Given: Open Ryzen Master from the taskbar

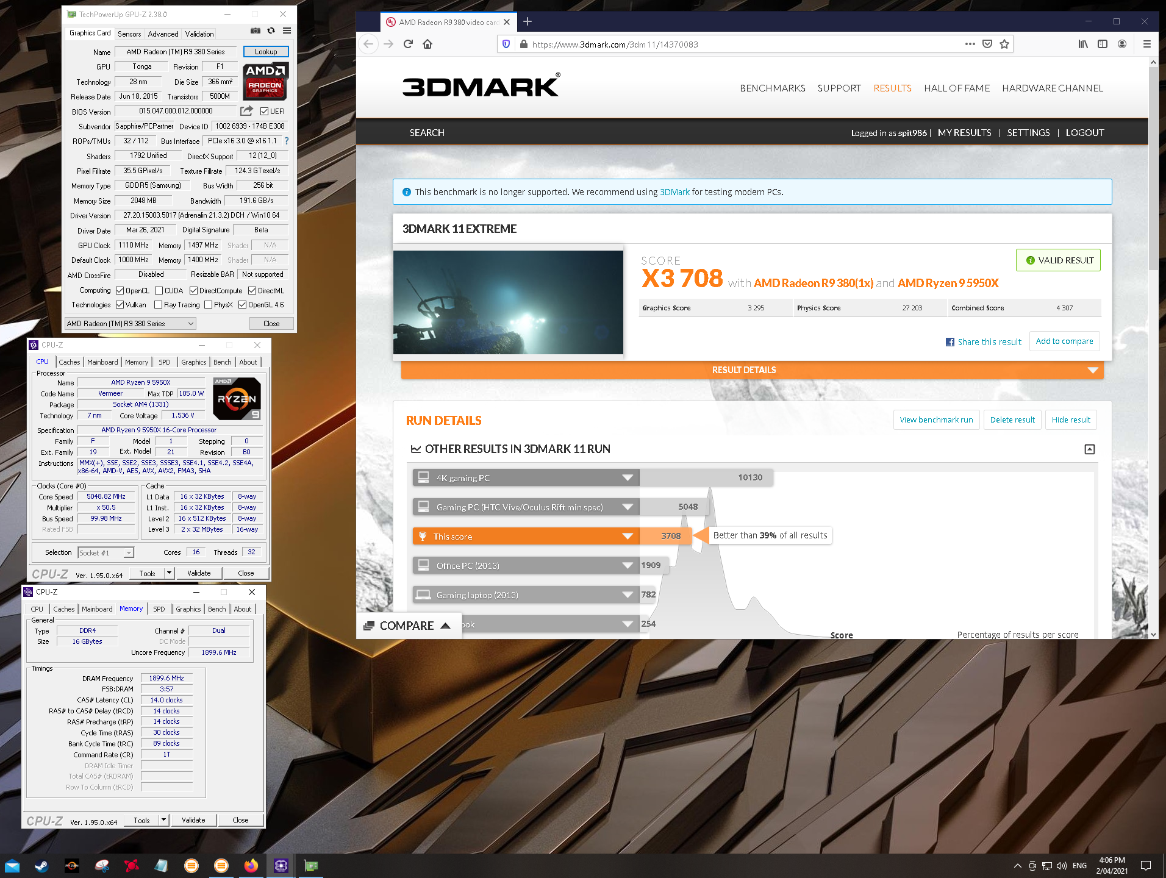Looking at the screenshot, I should click(x=71, y=865).
